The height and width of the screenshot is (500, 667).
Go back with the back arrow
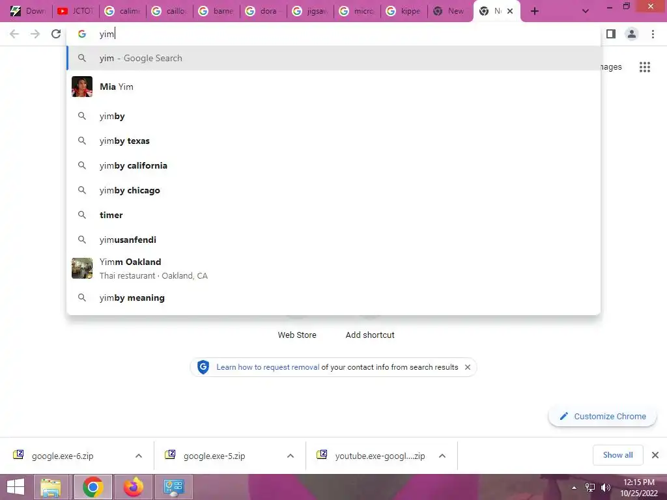[x=14, y=34]
